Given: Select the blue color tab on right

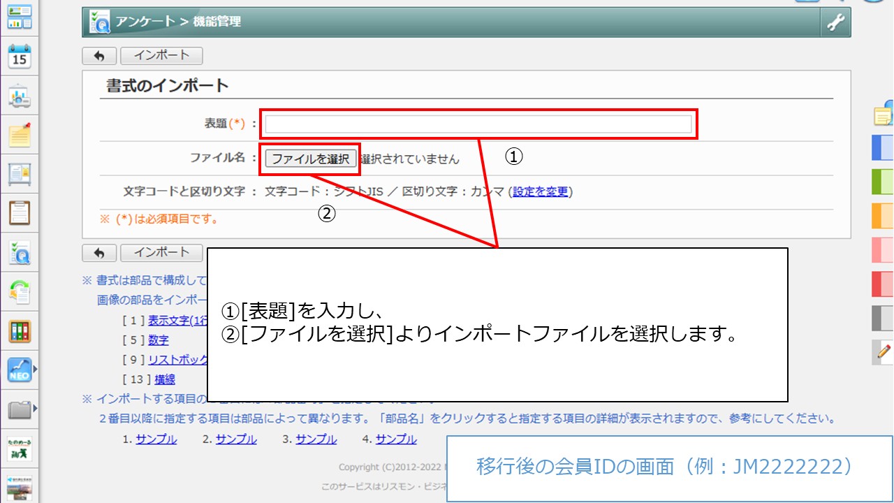Looking at the screenshot, I should pyautogui.click(x=883, y=148).
